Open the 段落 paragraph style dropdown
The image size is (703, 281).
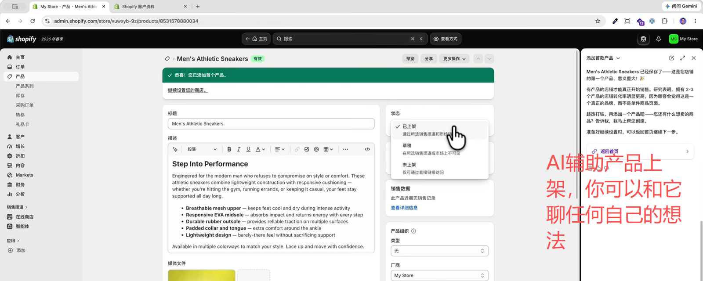pos(202,149)
